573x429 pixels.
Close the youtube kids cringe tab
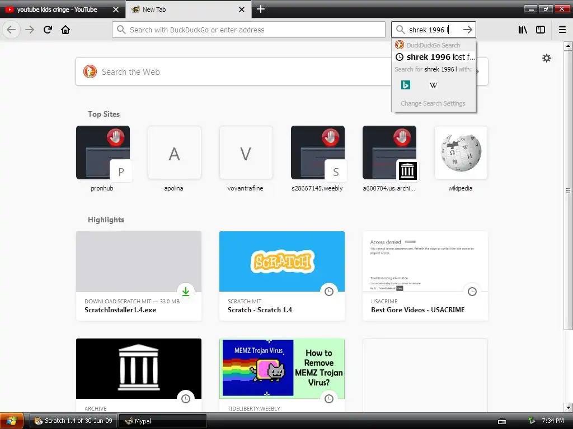coord(115,9)
